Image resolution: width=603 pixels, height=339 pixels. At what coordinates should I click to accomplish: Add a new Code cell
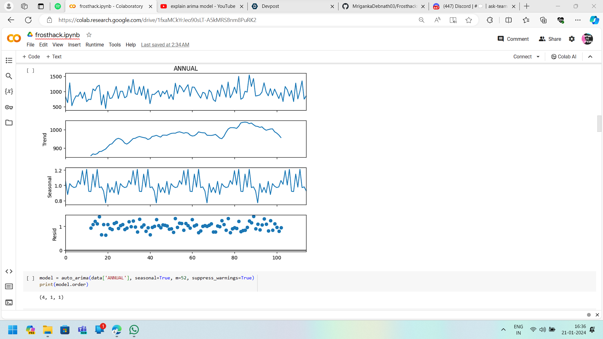(31, 57)
